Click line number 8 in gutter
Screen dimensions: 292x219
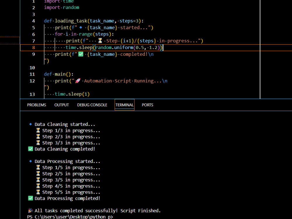34,48
